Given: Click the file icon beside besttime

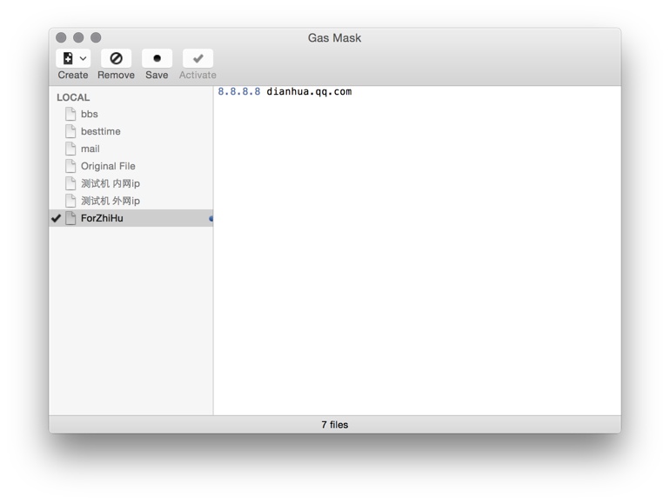Looking at the screenshot, I should pos(70,131).
